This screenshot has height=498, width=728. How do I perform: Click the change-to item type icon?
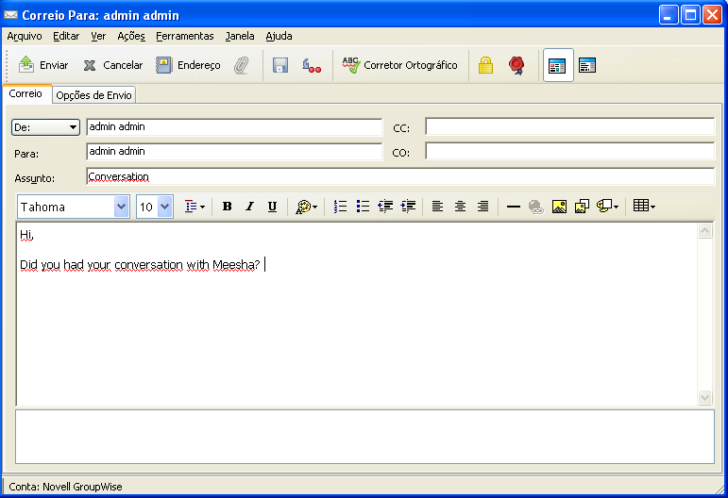[312, 65]
